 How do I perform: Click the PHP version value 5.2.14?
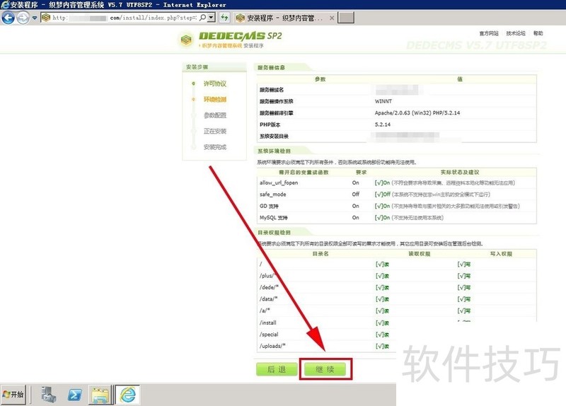coord(383,124)
